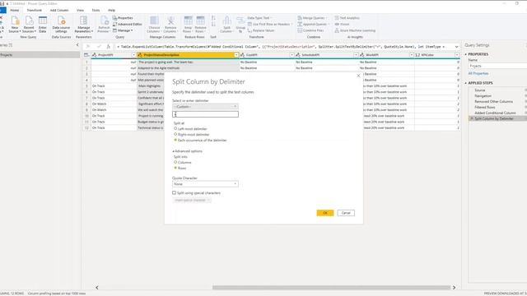Expand the formula bar chevron
527x296 pixels.
click(x=456, y=47)
